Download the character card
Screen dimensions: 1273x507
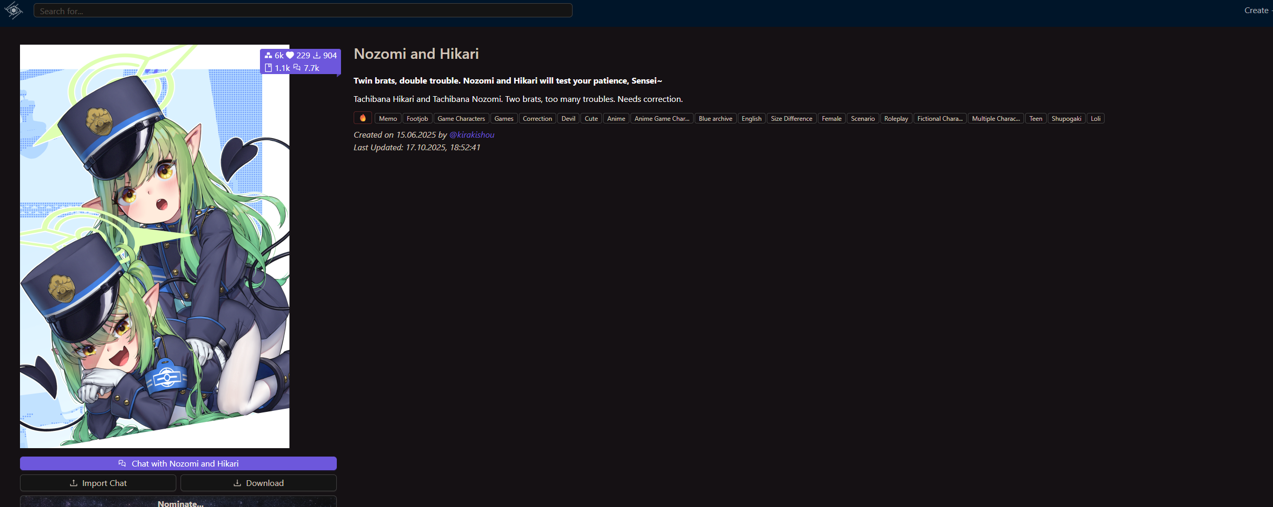pos(258,483)
